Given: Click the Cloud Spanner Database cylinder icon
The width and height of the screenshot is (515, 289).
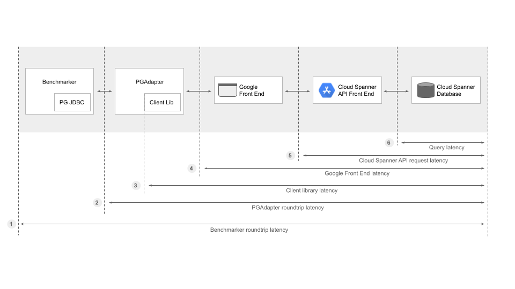Looking at the screenshot, I should tap(425, 90).
